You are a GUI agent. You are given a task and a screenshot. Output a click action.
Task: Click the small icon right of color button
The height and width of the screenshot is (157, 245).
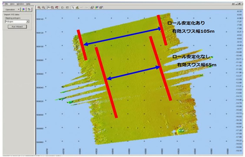[29, 10]
